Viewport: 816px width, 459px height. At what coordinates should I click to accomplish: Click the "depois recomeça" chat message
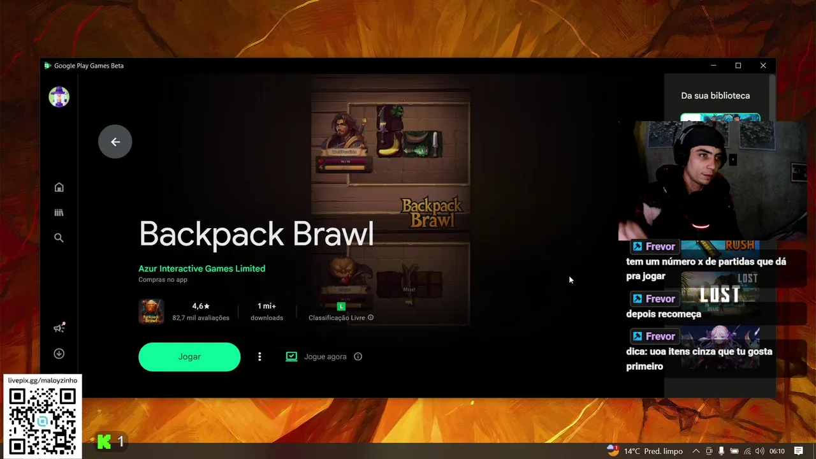[x=664, y=314]
